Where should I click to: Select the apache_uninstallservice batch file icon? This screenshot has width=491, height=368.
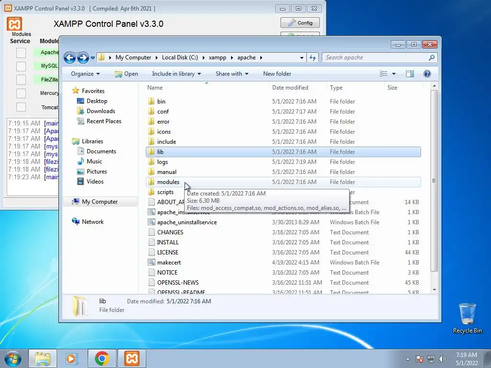tap(152, 222)
